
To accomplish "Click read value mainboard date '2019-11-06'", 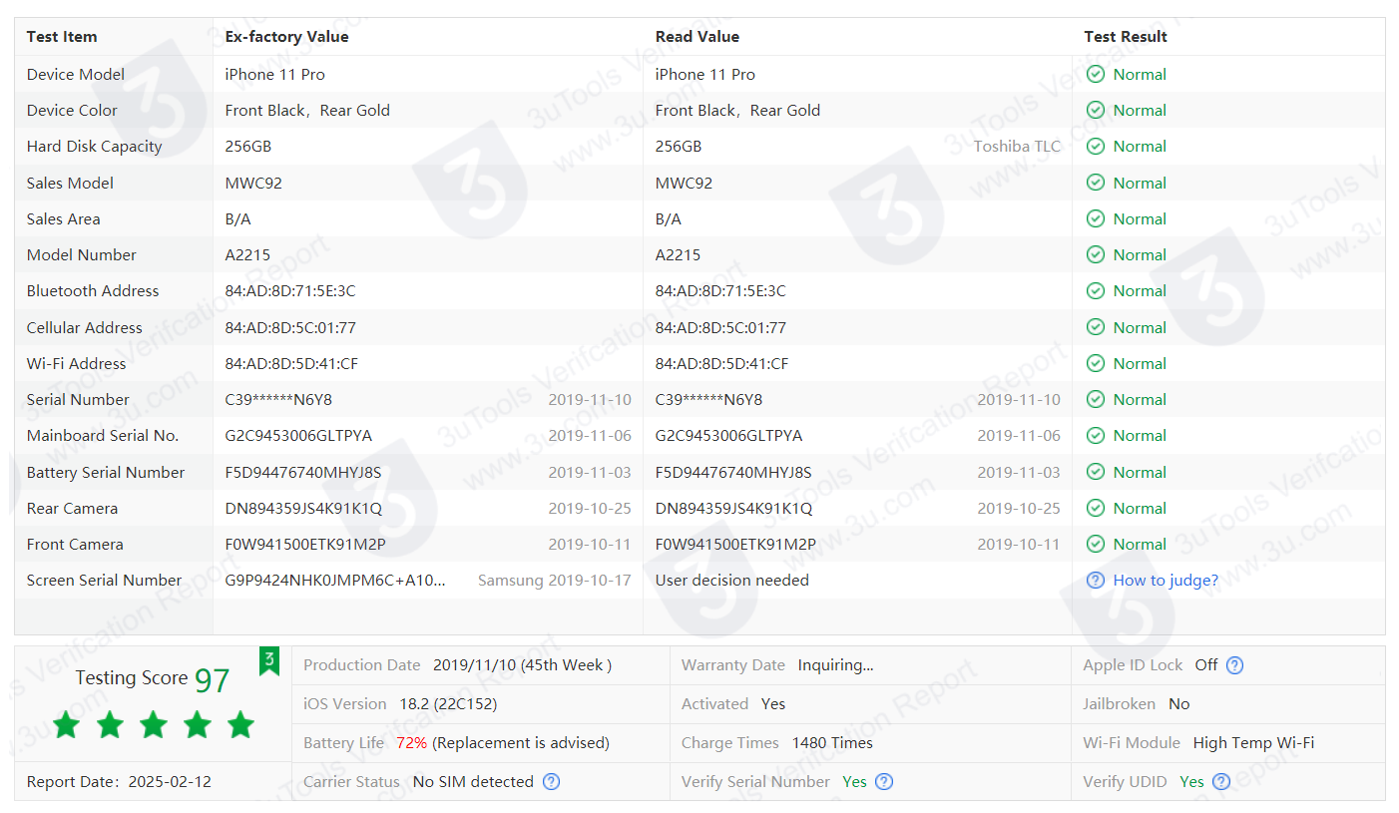I will (x=1019, y=436).
